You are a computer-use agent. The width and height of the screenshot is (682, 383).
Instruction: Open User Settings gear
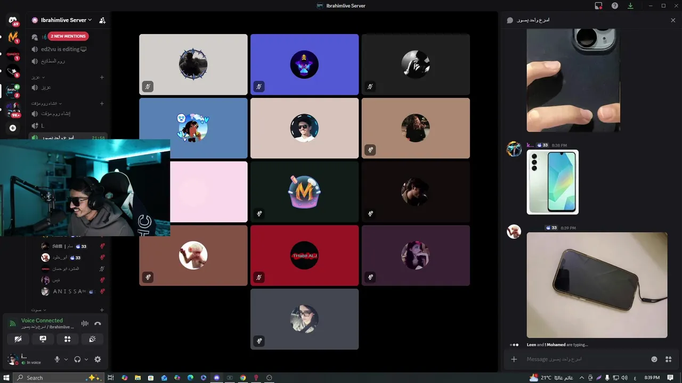pos(98,359)
